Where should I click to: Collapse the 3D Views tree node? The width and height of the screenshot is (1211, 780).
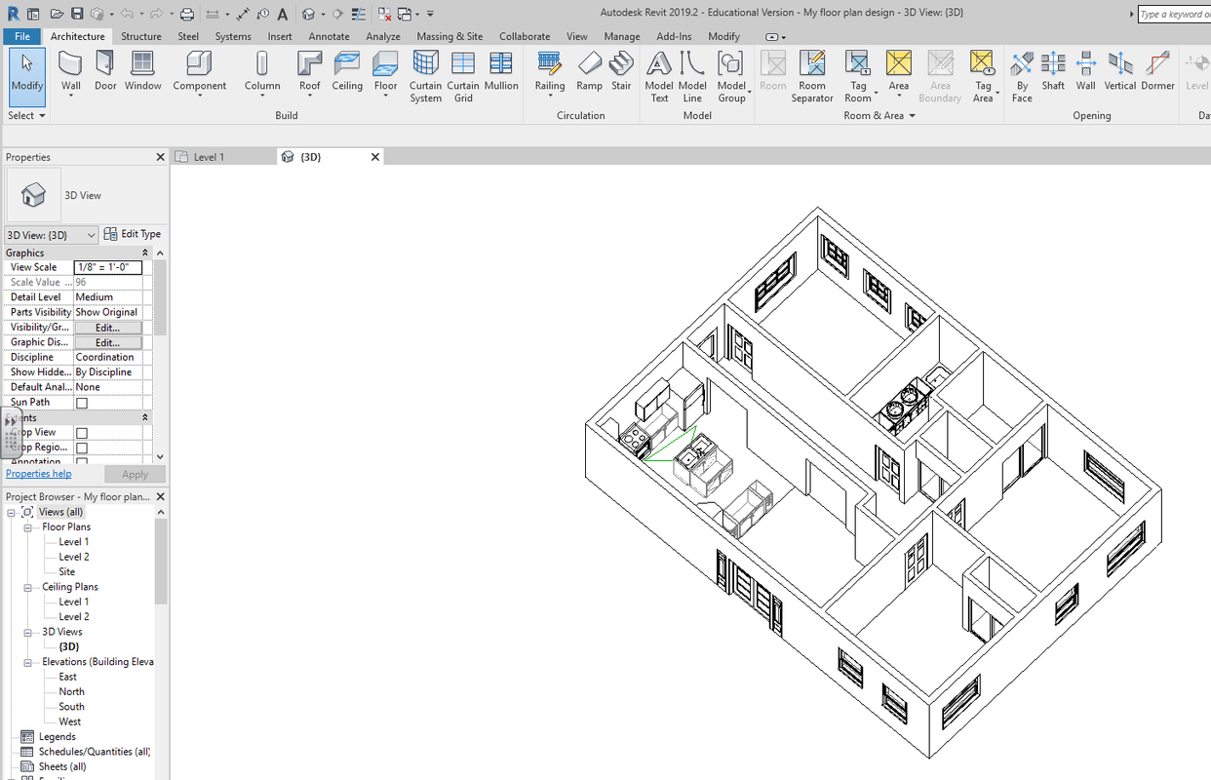[x=28, y=632]
